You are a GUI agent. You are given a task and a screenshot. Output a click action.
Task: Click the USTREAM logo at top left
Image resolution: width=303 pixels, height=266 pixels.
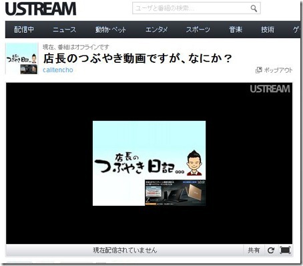(41, 9)
